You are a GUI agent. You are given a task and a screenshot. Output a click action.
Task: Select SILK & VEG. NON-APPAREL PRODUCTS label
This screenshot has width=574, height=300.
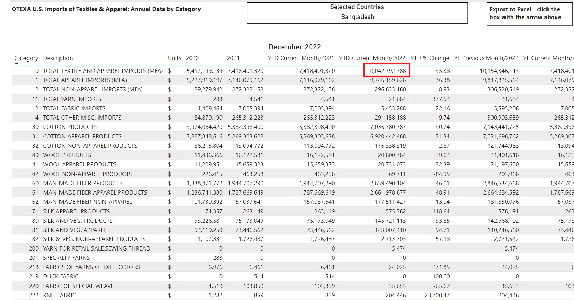pos(94,239)
